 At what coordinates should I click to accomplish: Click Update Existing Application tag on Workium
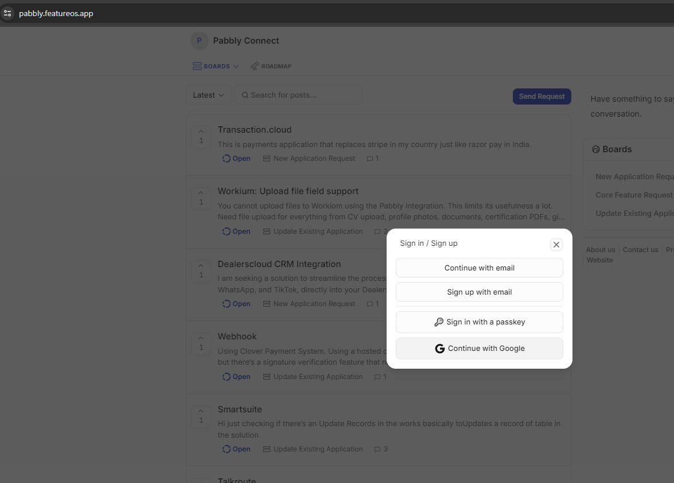coord(313,231)
